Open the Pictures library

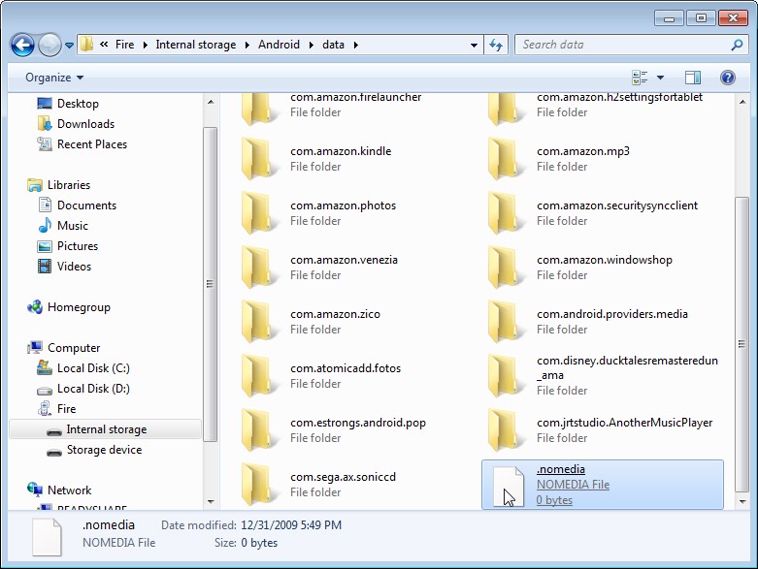(x=78, y=245)
